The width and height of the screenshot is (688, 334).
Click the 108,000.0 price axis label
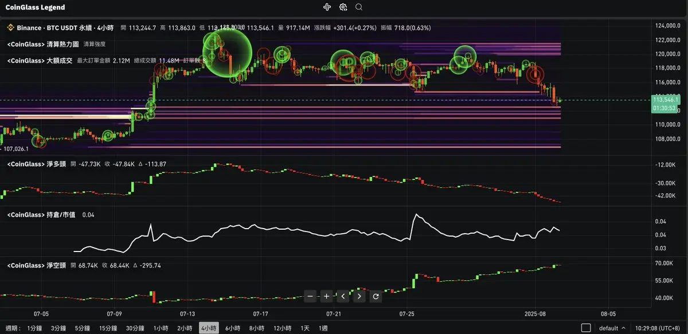point(667,139)
